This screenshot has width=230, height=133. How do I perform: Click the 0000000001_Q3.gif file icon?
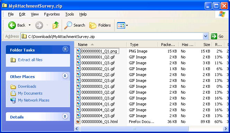78,63
